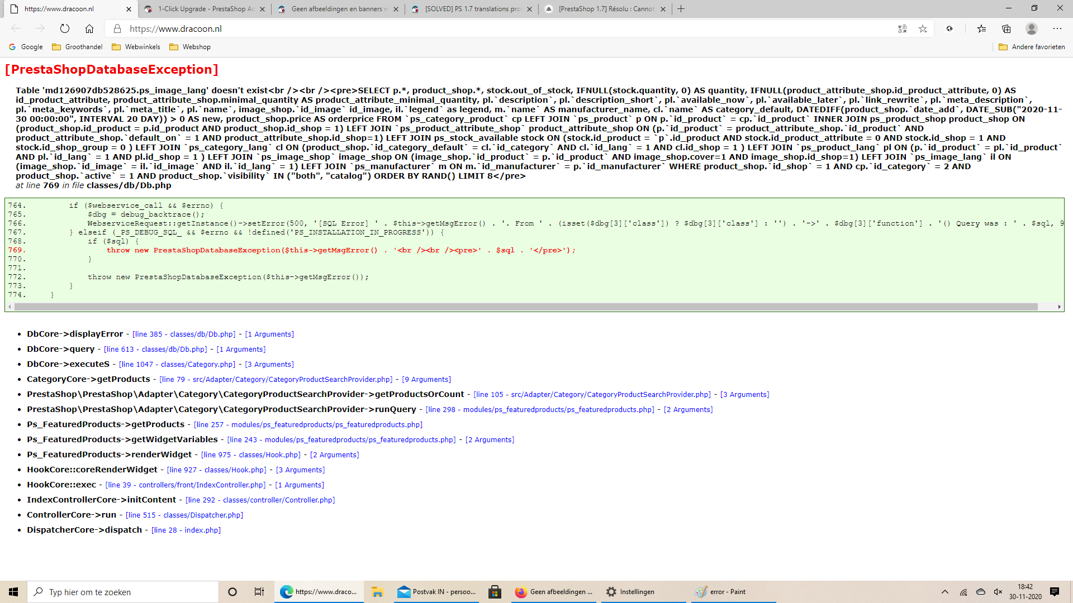Open line 28 index.php link
The width and height of the screenshot is (1073, 603).
(x=186, y=530)
